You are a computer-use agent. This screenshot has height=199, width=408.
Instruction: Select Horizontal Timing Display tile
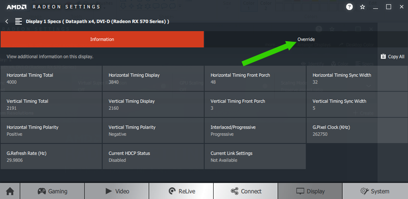(153, 78)
